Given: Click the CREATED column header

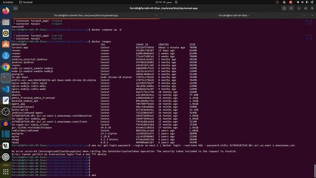Looking at the screenshot, I should click(163, 44).
